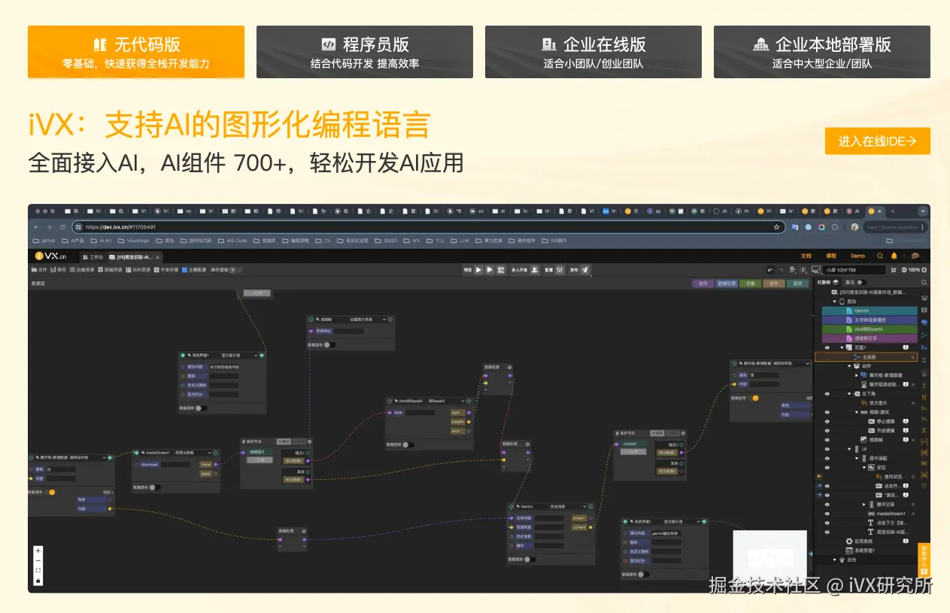Click the zoom-in plus beside 100%

coord(924,269)
